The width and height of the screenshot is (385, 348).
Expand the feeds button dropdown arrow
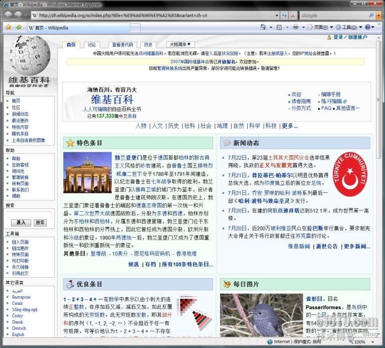[287, 27]
